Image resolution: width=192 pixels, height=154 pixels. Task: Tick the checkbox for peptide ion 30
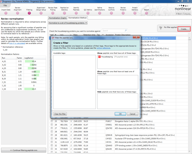[52, 138]
